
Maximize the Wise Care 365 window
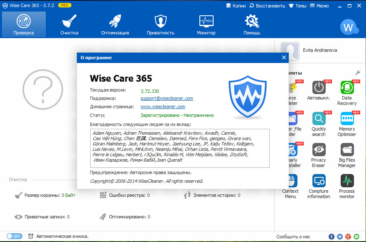[x=349, y=6]
